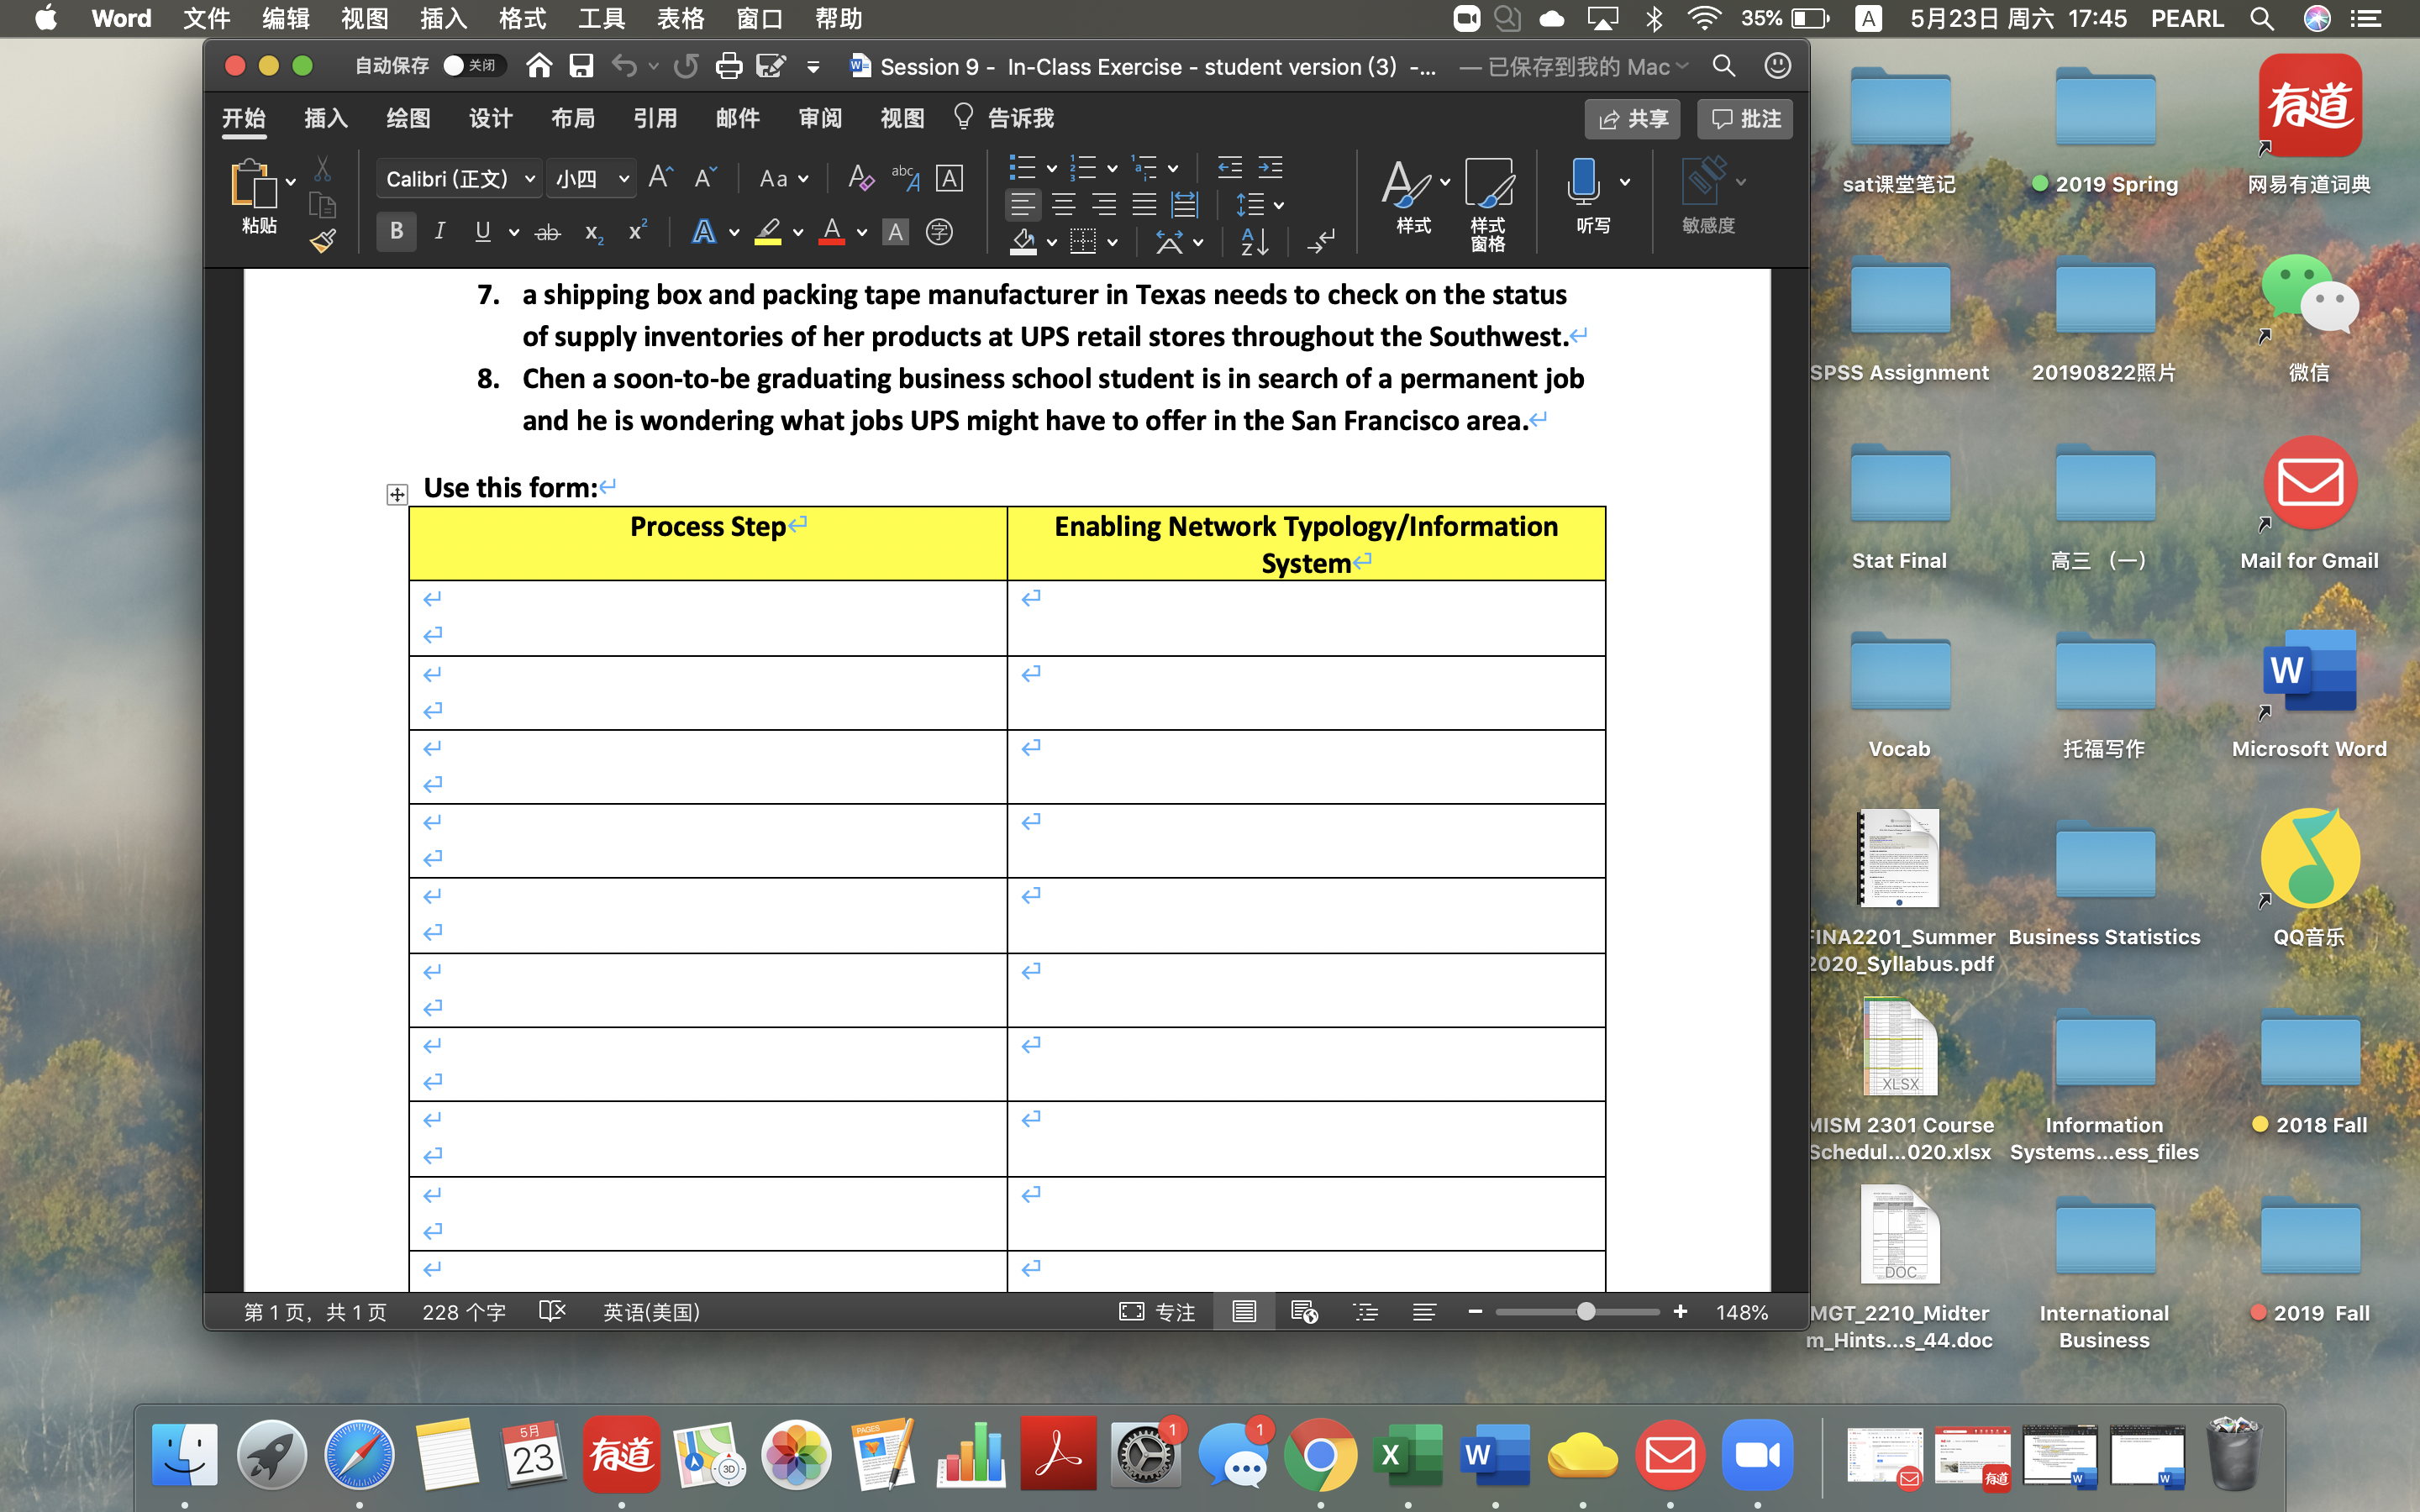Click the Format Painter brush icon
The height and width of the screenshot is (1512, 2420).
point(322,241)
